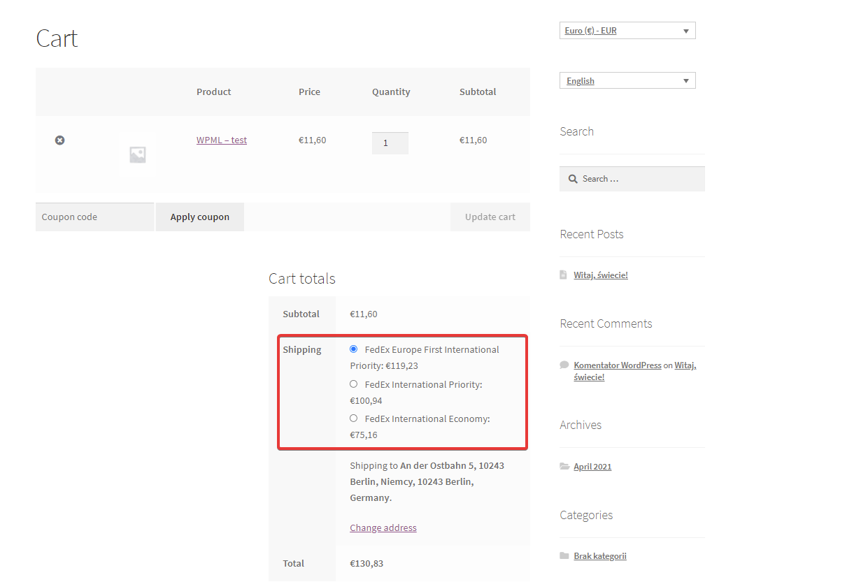Image resolution: width=861 pixels, height=582 pixels.
Task: Click the product placeholder image icon
Action: coord(137,154)
